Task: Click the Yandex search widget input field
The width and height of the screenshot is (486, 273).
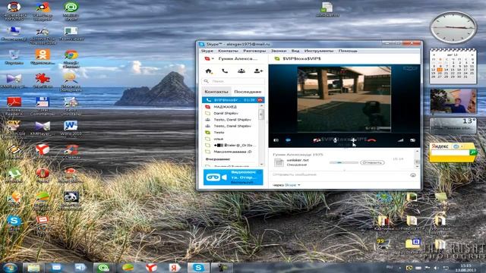Action: (x=450, y=152)
